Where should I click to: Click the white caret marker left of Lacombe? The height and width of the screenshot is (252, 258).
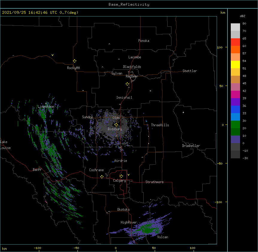[x=119, y=59]
